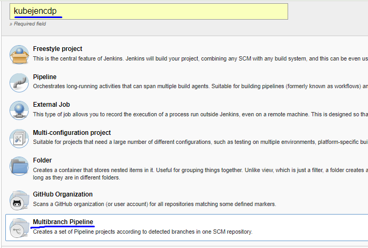Click the GitHub Organization description text
368x248 pixels.
click(154, 204)
